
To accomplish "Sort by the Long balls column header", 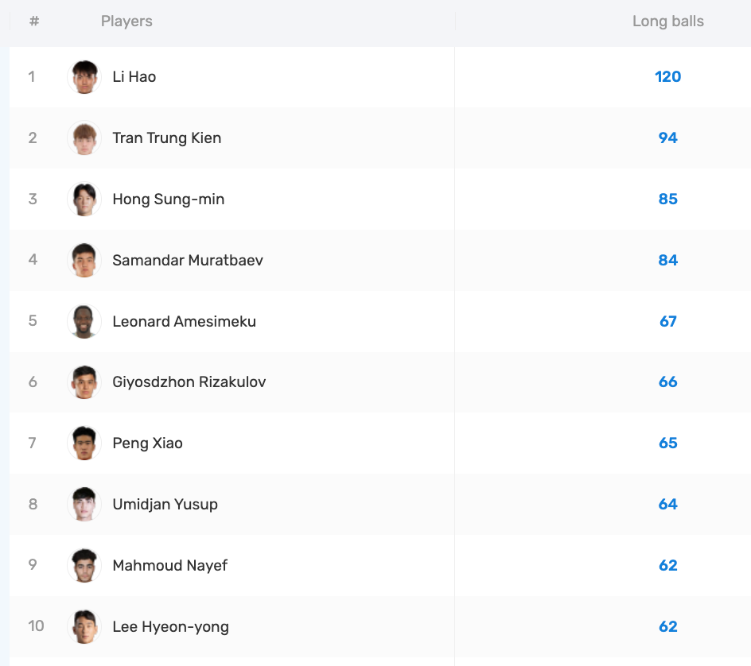I will pyautogui.click(x=667, y=21).
